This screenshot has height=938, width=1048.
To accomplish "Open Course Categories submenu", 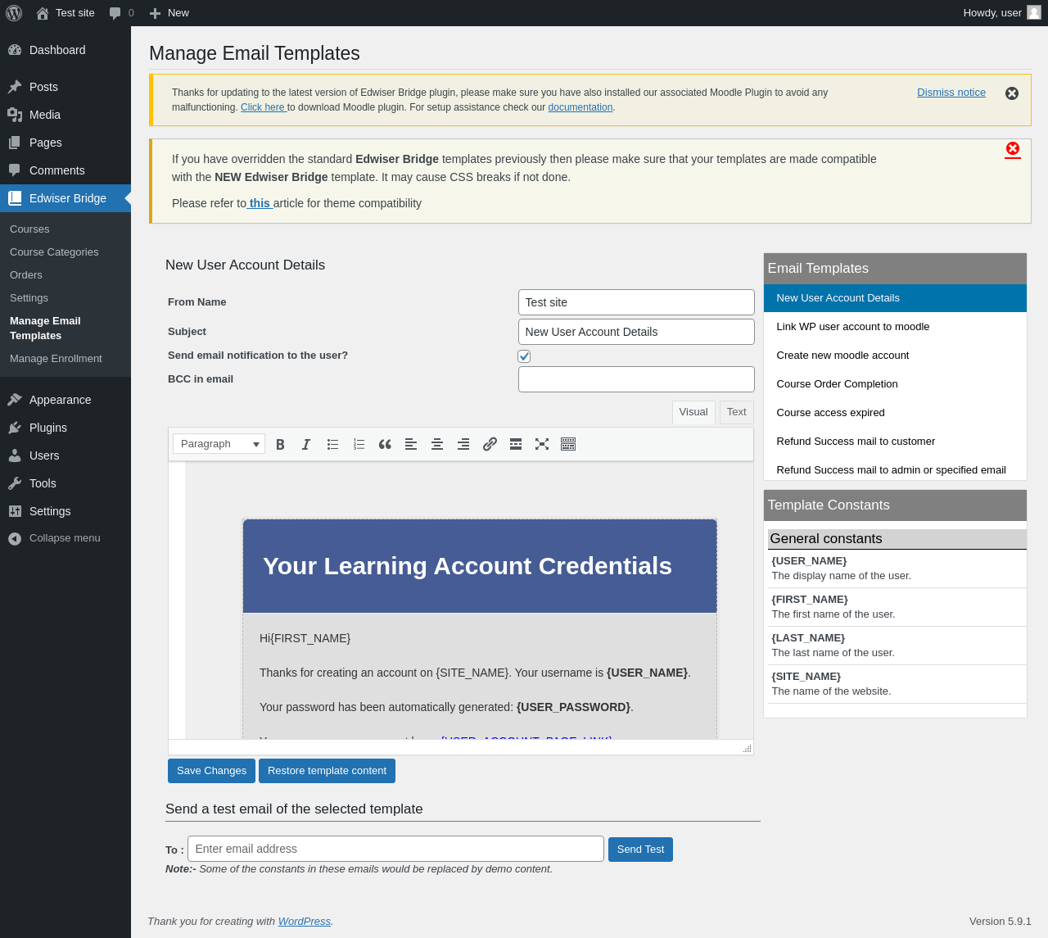I will point(54,252).
